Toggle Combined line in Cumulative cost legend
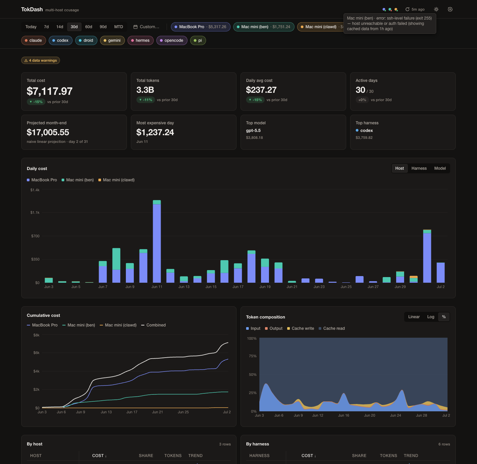 pos(153,325)
